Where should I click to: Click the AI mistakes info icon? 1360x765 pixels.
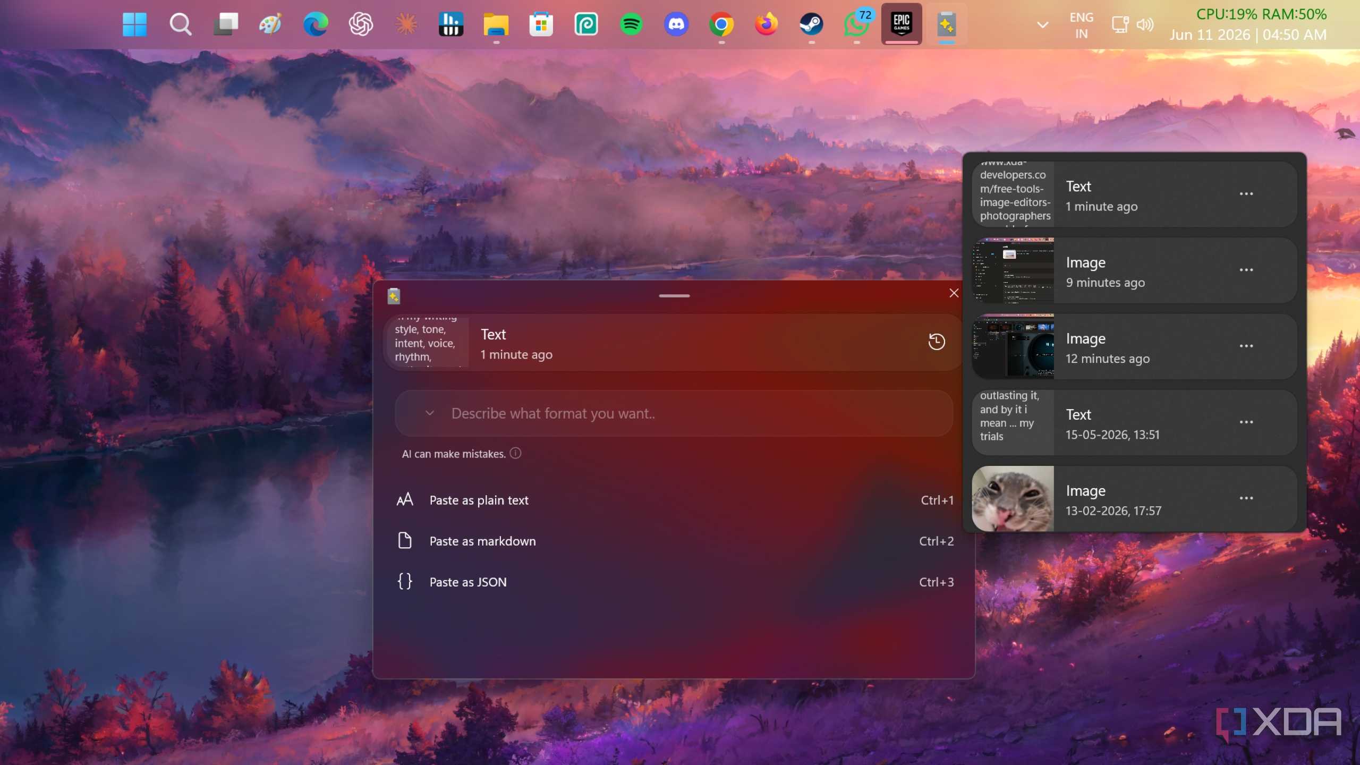(515, 453)
